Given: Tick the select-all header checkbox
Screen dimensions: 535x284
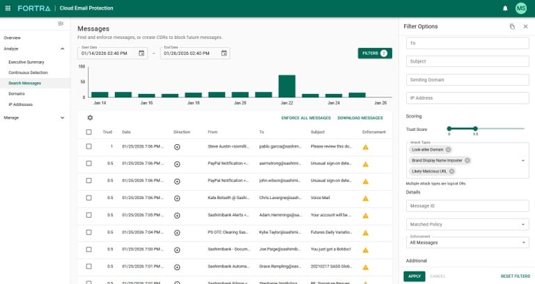Looking at the screenshot, I should pos(88,132).
